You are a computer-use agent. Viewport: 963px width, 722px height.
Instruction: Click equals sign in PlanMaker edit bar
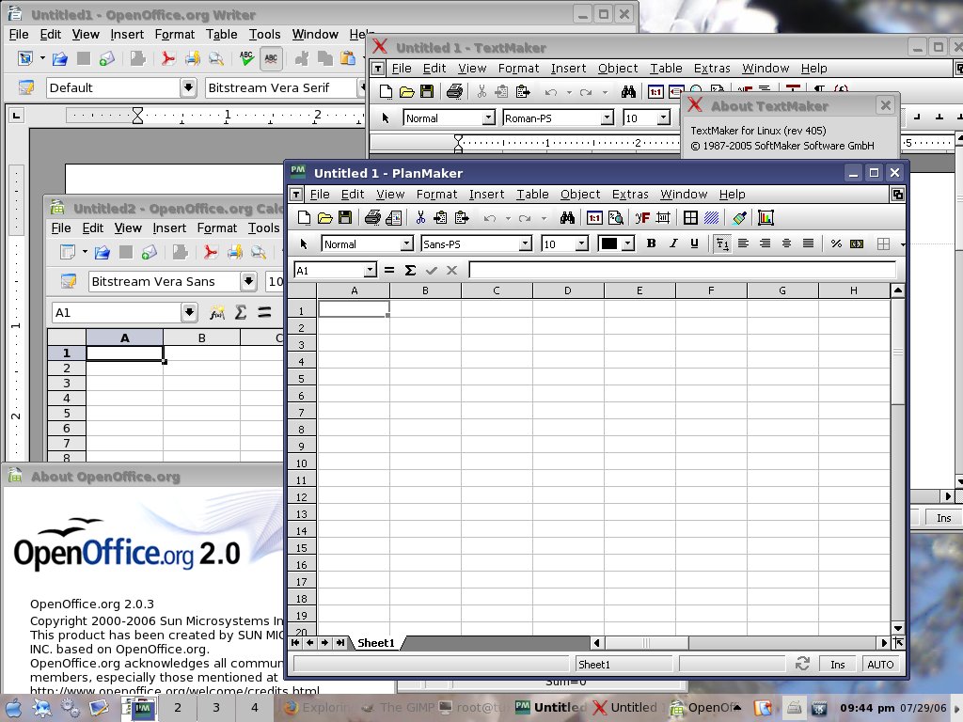tap(388, 270)
